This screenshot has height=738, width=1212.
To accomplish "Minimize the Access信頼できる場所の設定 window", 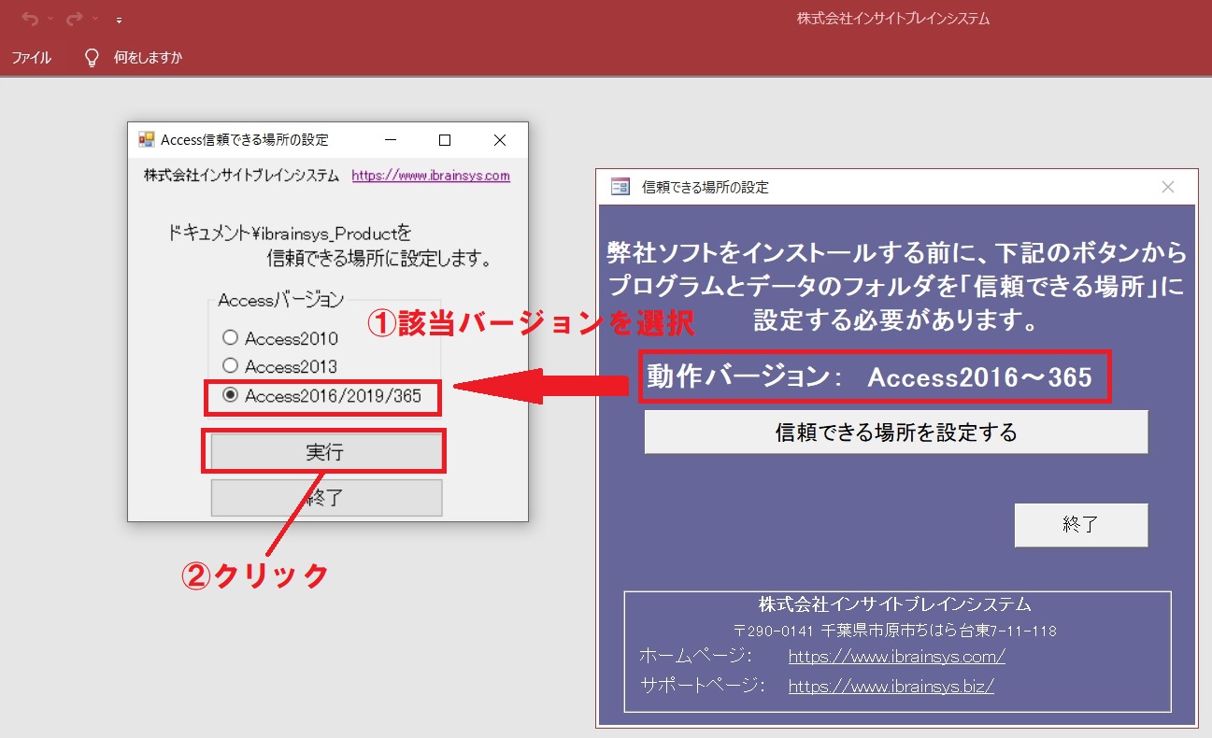I will tap(390, 140).
